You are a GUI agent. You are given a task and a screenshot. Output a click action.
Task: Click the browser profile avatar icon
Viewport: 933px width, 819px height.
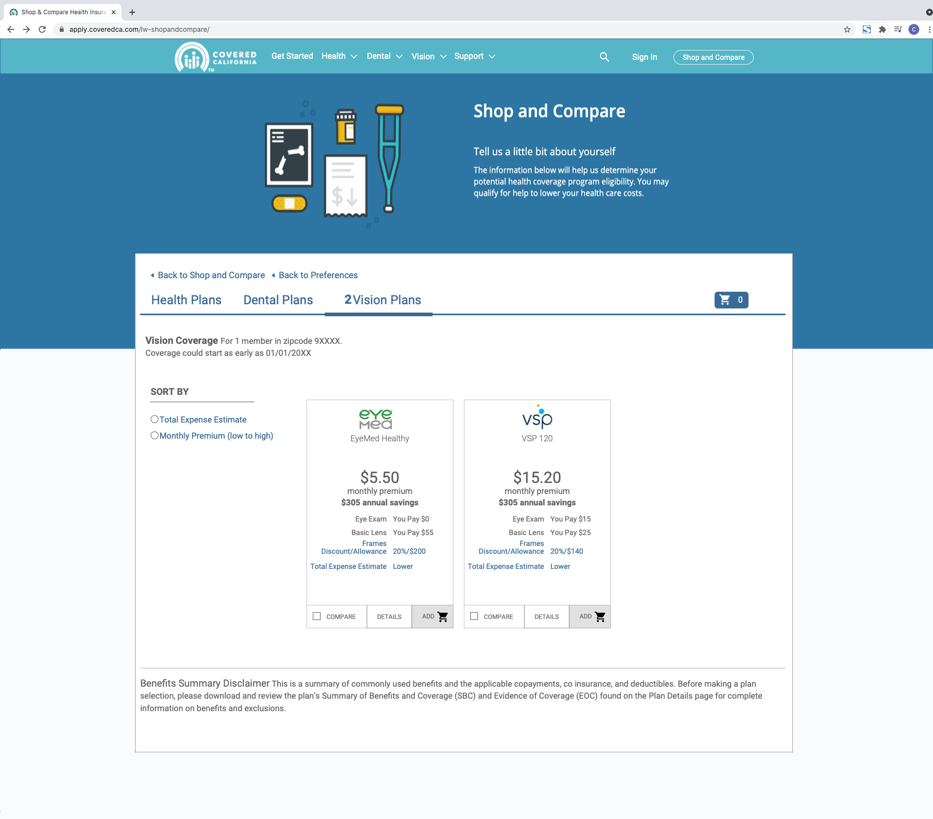[x=914, y=30]
